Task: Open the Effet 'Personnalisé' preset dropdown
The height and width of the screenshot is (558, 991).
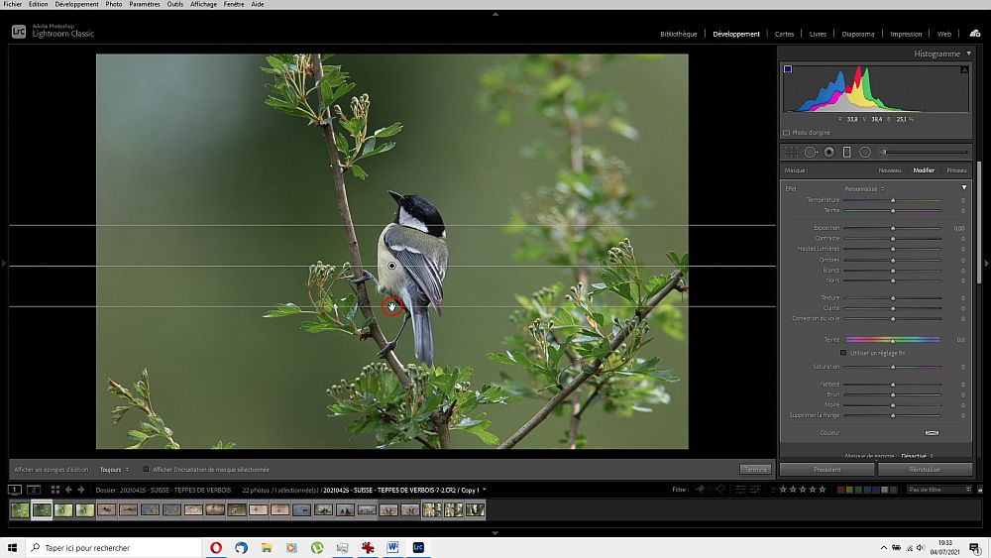Action: coord(864,188)
